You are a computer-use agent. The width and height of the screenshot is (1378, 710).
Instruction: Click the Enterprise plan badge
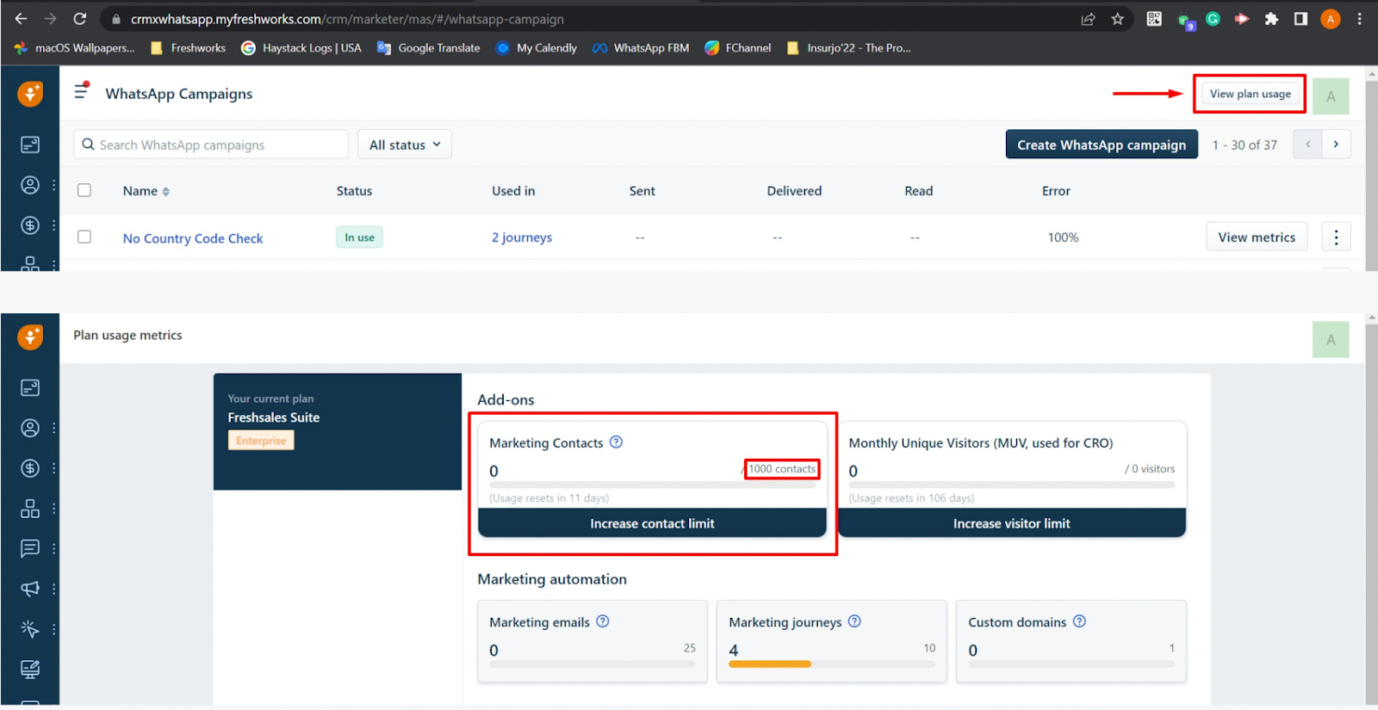coord(261,441)
